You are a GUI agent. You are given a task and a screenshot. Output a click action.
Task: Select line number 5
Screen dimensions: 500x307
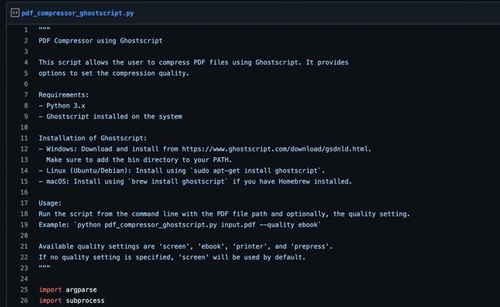26,74
